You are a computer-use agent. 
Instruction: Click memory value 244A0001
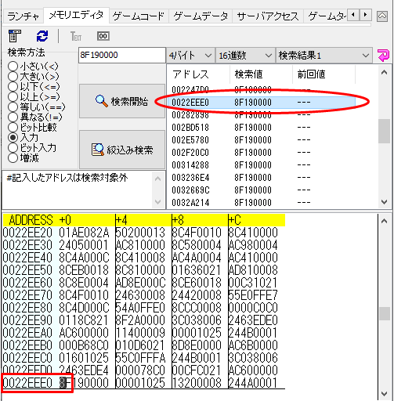pos(253,383)
